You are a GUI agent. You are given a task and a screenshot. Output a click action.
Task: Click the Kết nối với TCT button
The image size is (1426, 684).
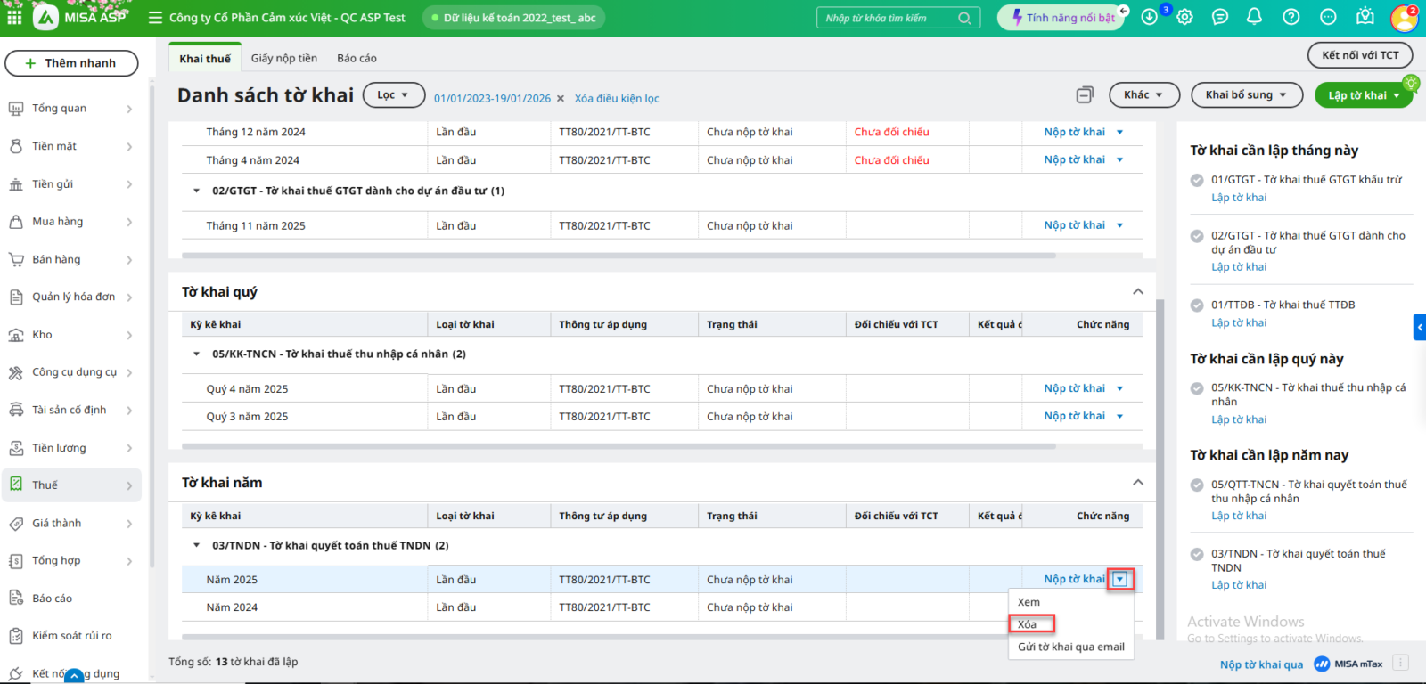coord(1359,55)
